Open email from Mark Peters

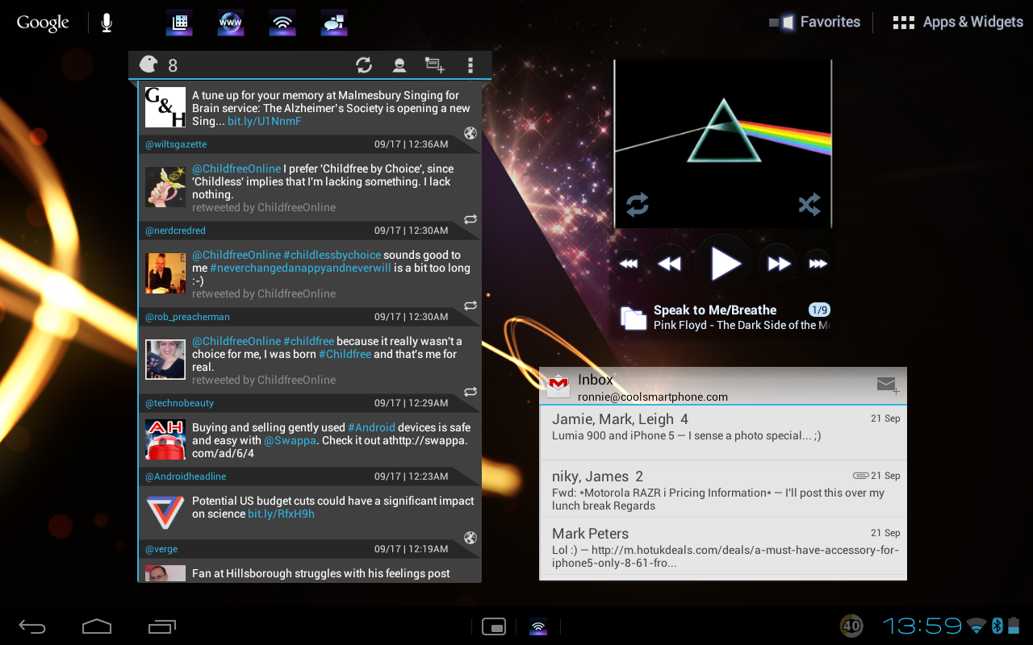pyautogui.click(x=723, y=547)
